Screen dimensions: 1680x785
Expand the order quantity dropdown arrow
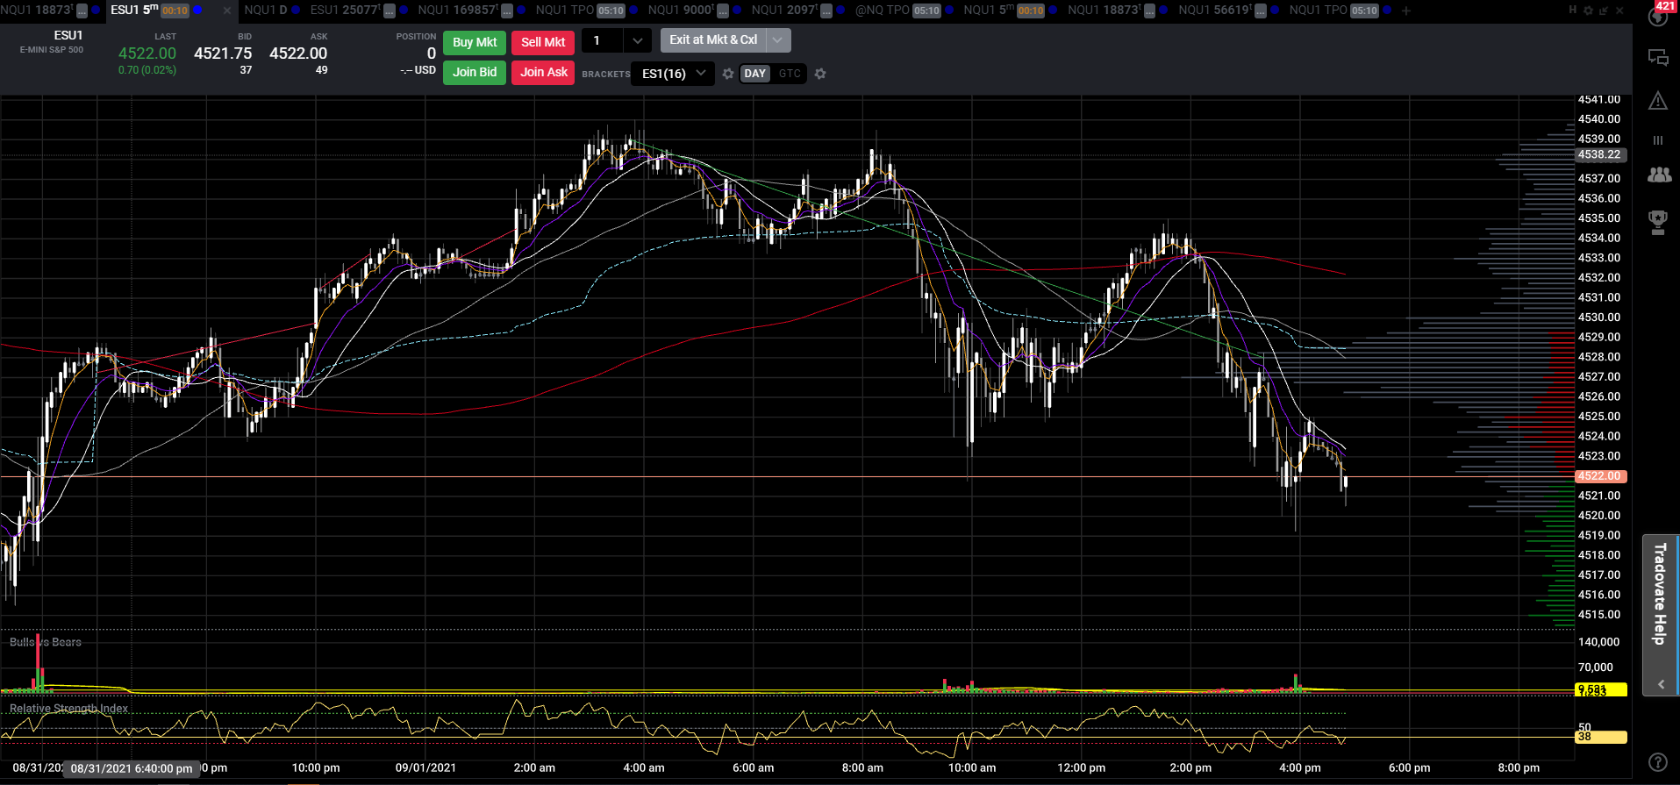point(638,40)
